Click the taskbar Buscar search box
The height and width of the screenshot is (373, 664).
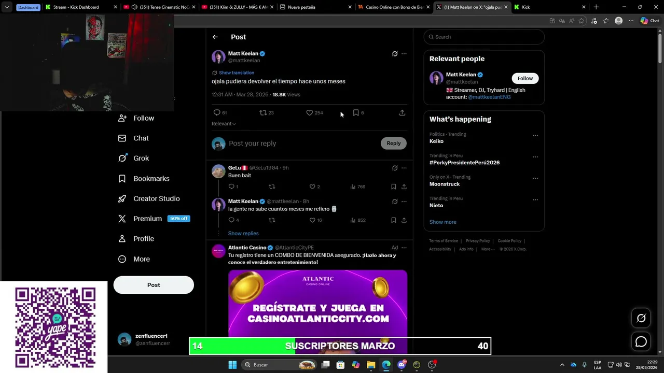pyautogui.click(x=279, y=365)
